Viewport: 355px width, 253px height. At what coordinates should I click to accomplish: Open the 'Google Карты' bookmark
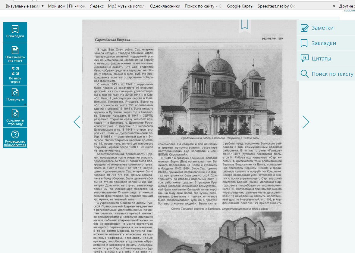(240, 6)
